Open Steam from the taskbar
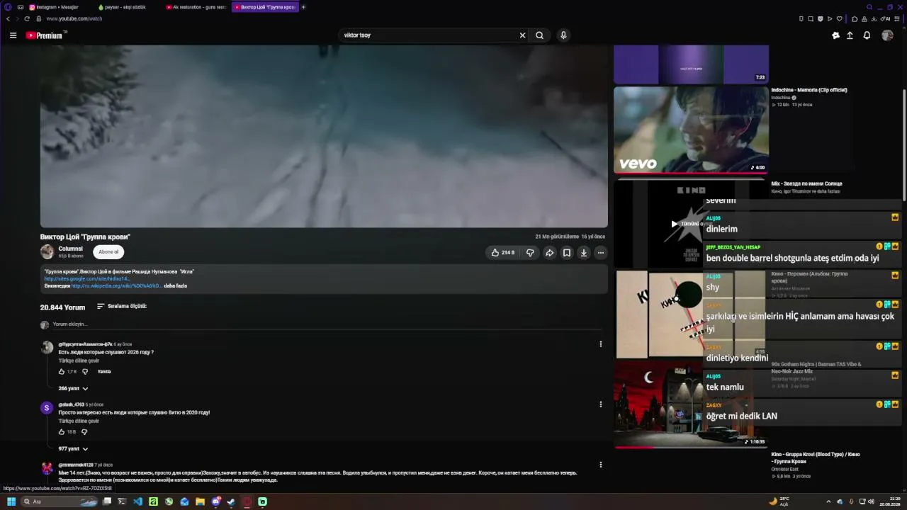 pyautogui.click(x=231, y=501)
